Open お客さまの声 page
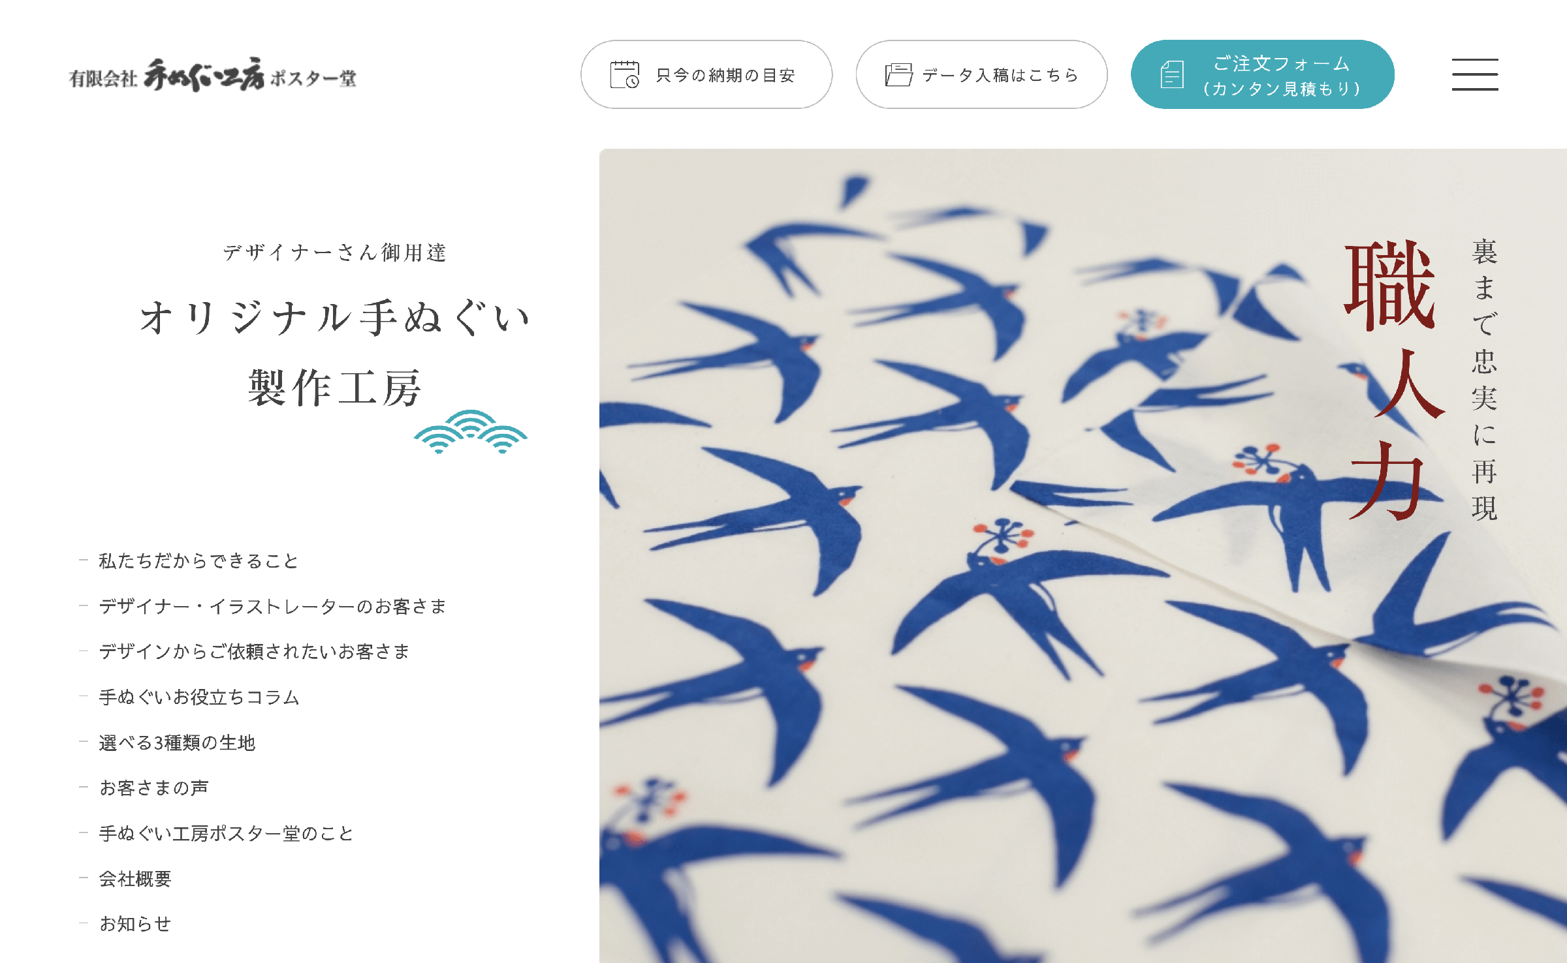This screenshot has height=963, width=1567. coord(154,788)
